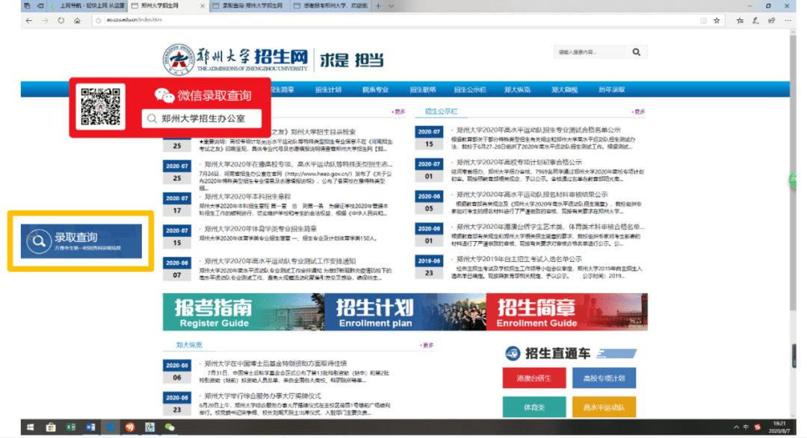Click the browser forward arrow
Viewport: 807px width, 438px height.
coord(46,21)
